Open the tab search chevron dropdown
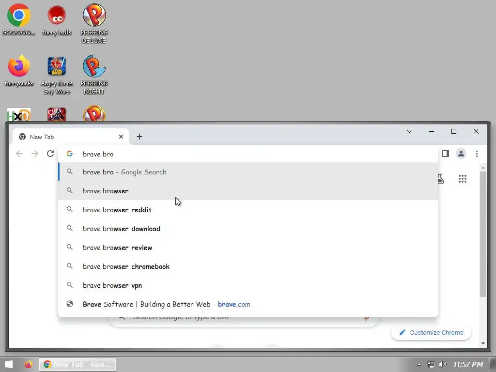The width and height of the screenshot is (496, 372). click(409, 131)
